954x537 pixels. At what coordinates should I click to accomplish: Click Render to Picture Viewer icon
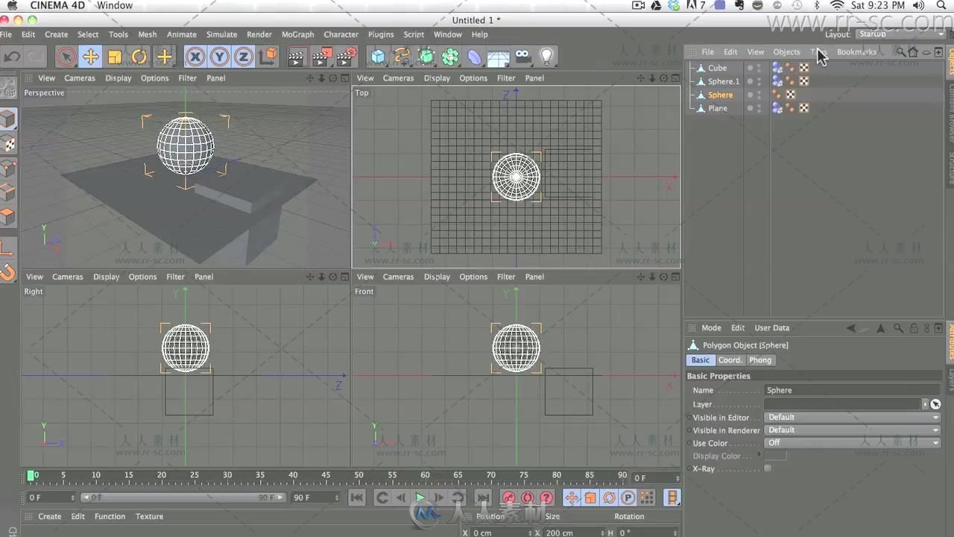click(x=322, y=57)
